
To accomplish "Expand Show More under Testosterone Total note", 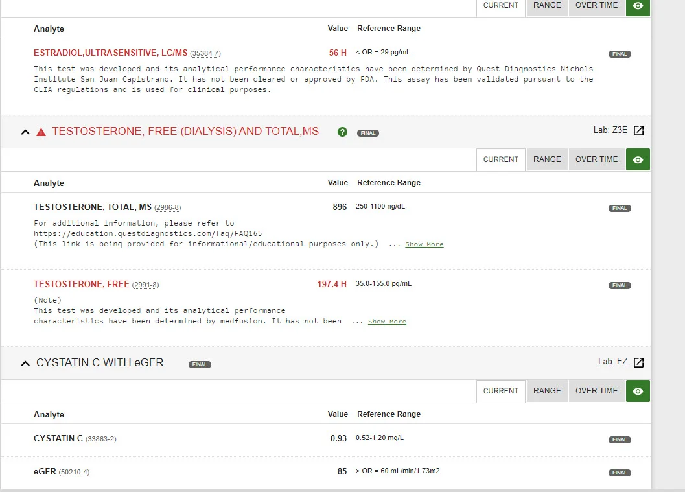I will [x=424, y=244].
